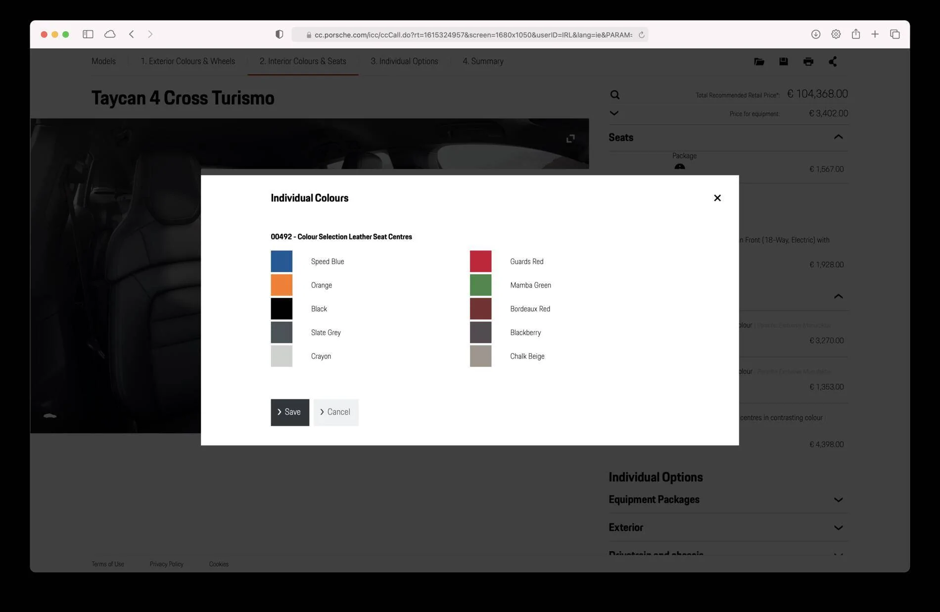Collapse the Seats section
Screen dimensions: 940x612
point(838,137)
